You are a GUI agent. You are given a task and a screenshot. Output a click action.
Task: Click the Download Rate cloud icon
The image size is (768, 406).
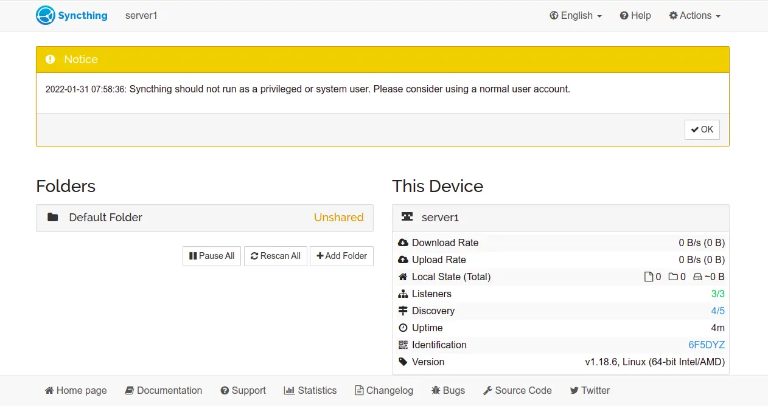coord(403,243)
